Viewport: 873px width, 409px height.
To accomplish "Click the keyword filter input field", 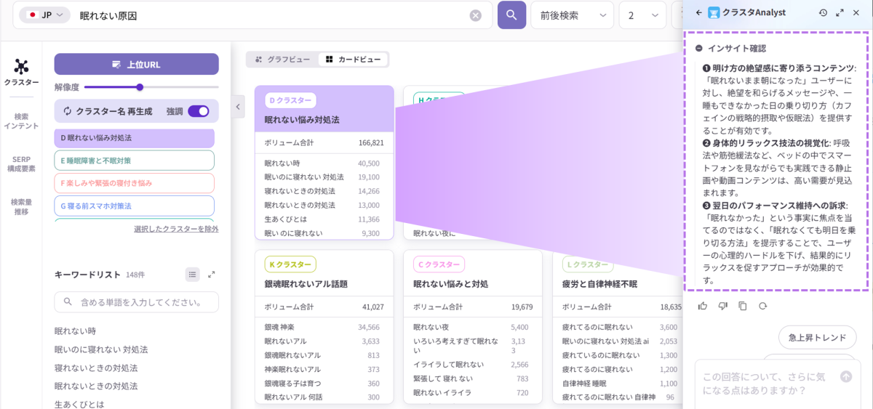I will (x=137, y=302).
